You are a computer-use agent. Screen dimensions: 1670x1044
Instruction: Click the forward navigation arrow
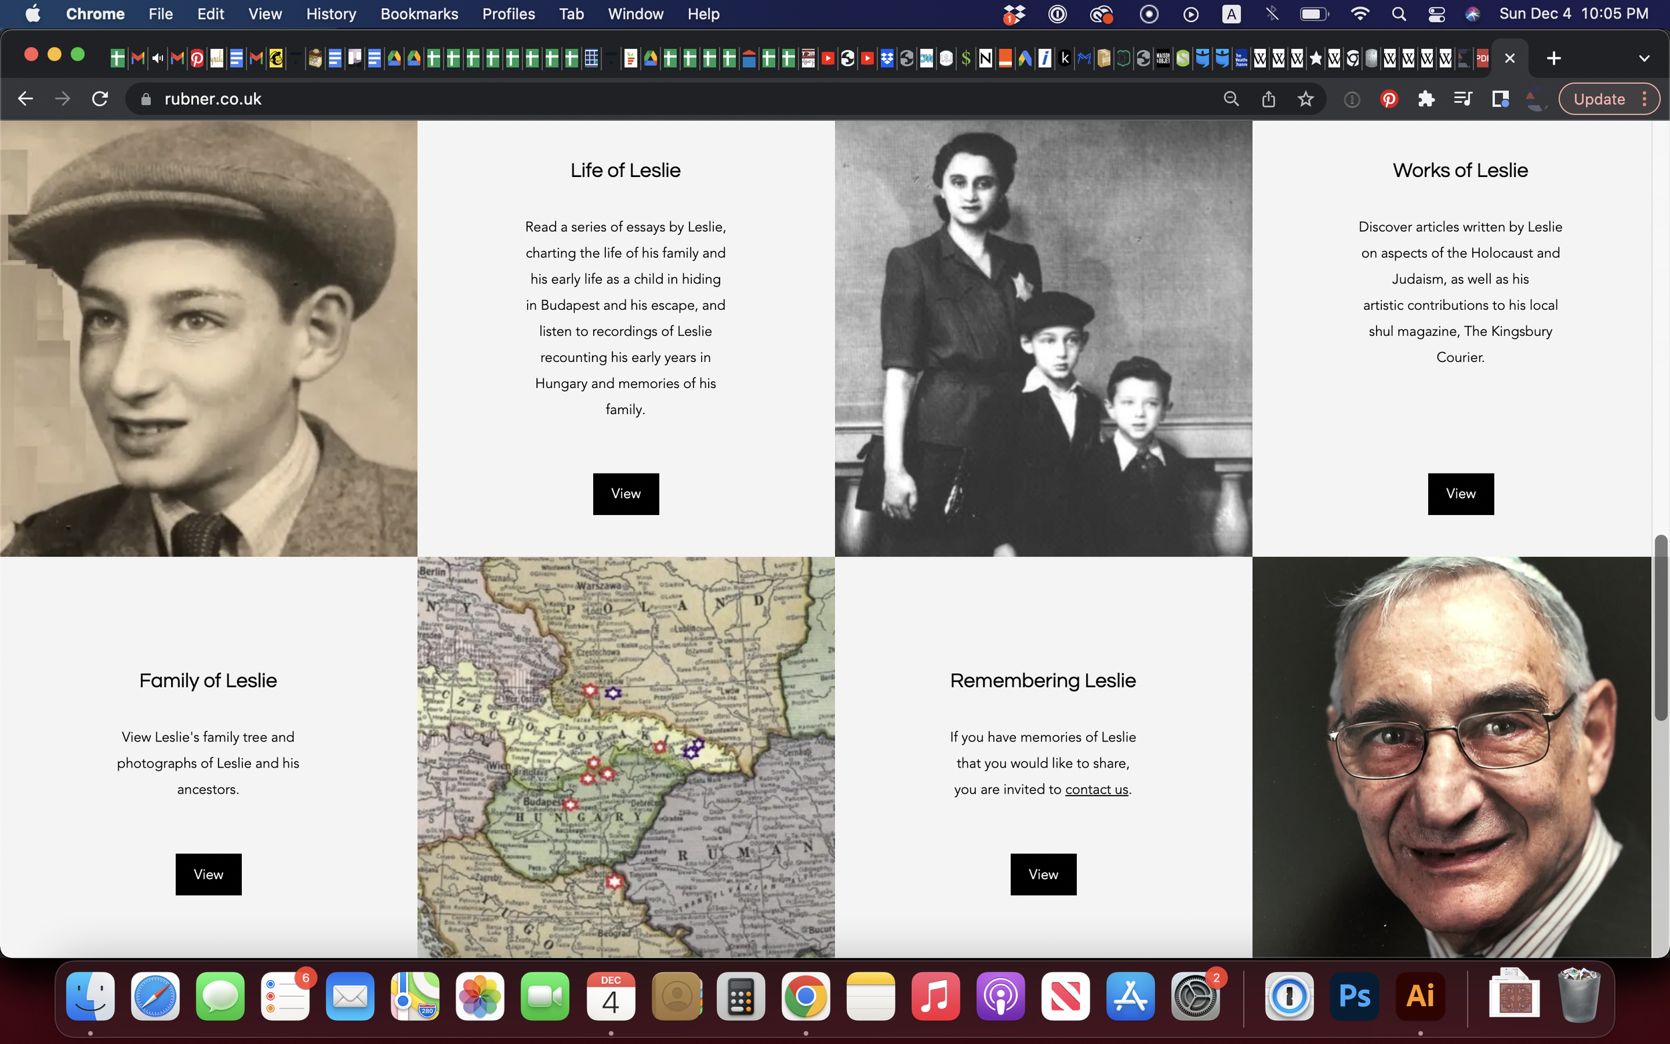click(x=63, y=99)
